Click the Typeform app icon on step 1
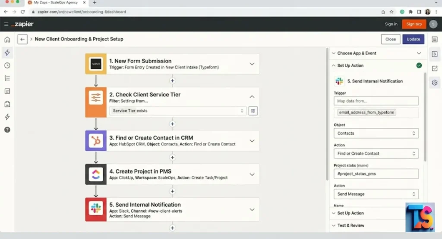Screen dimensions: 442x239 coord(96,64)
